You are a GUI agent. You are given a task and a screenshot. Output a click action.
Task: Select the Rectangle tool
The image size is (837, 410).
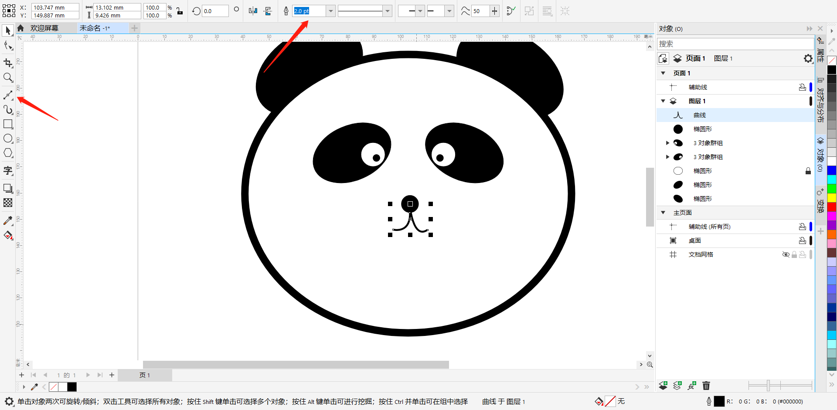(7, 124)
